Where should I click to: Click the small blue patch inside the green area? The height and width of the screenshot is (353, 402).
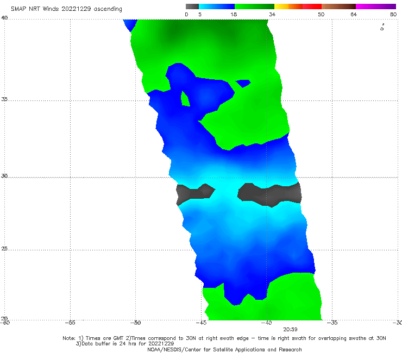243,84
